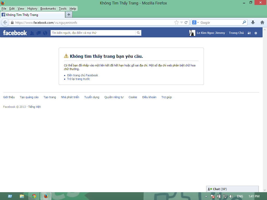This screenshot has width=267, height=200.
Task: Select the Không Tìm Thấy Trang tab
Action: [33, 15]
